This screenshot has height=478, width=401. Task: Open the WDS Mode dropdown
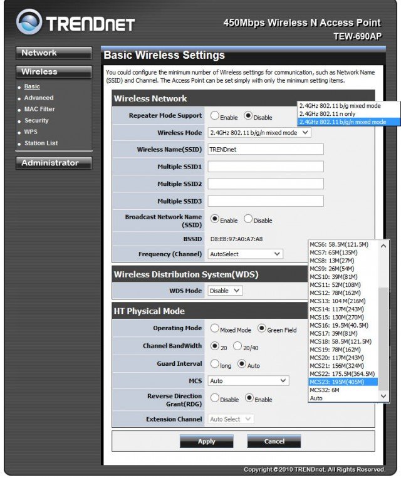pyautogui.click(x=225, y=291)
